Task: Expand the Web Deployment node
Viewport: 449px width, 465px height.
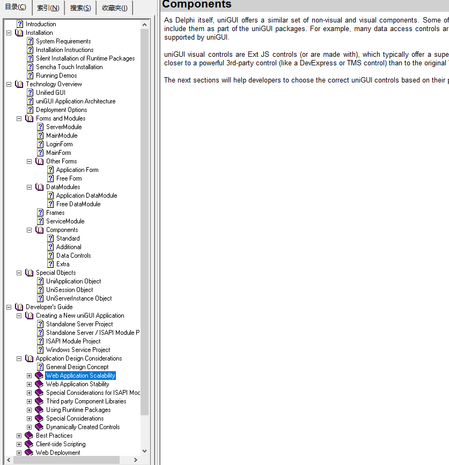Action: click(19, 453)
